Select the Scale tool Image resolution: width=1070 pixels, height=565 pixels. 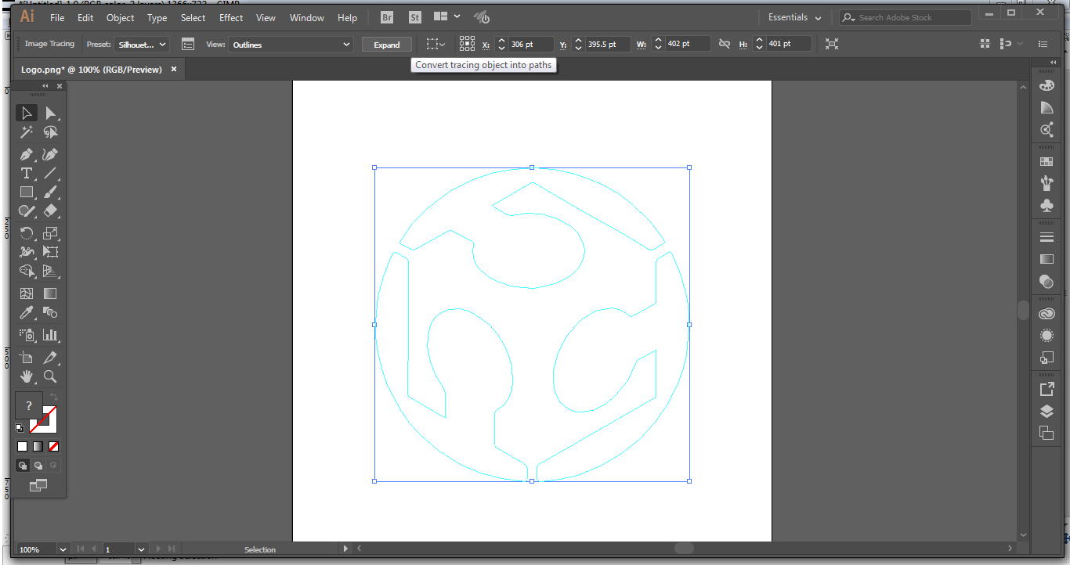pos(50,233)
